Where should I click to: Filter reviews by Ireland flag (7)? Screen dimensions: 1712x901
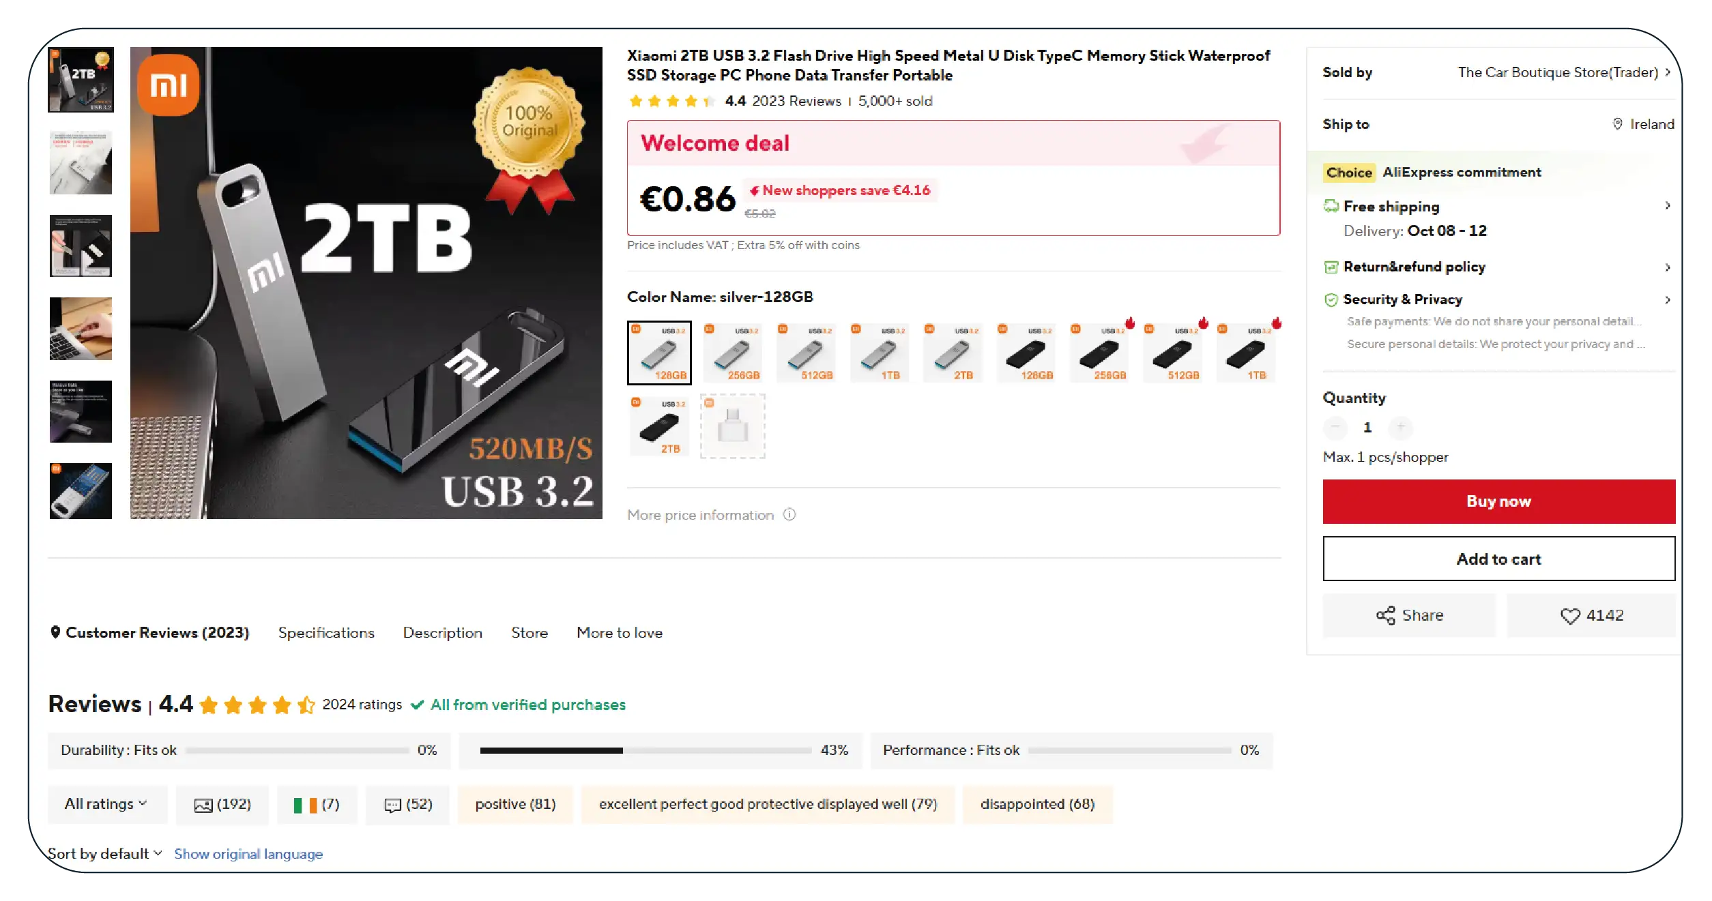[317, 805]
